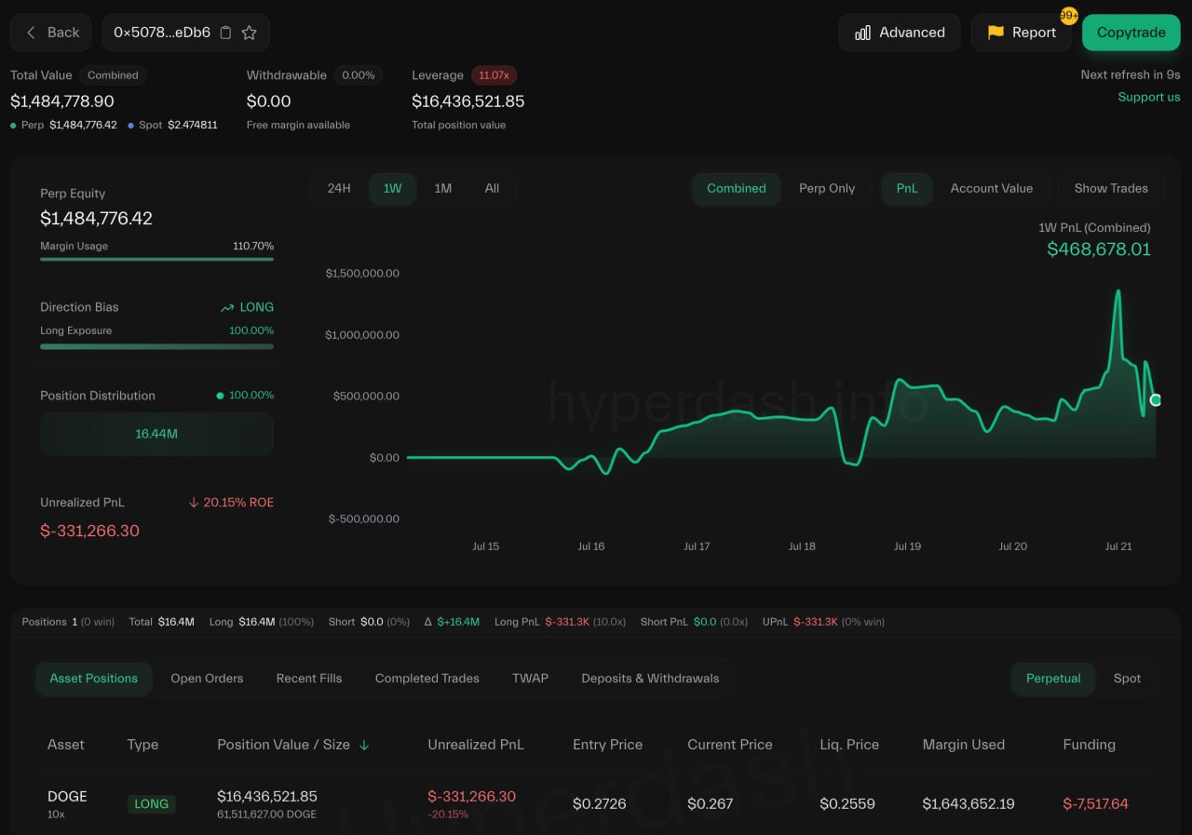
Task: Click the Margin Usage progress bar
Action: pos(156,259)
